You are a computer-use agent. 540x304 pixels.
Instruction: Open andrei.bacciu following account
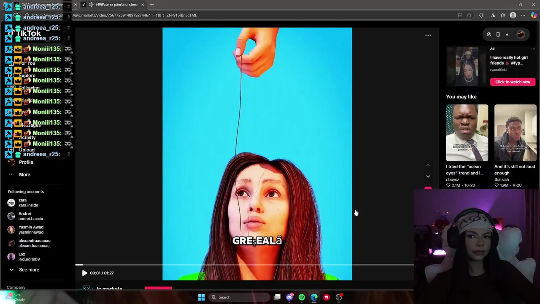(30, 216)
